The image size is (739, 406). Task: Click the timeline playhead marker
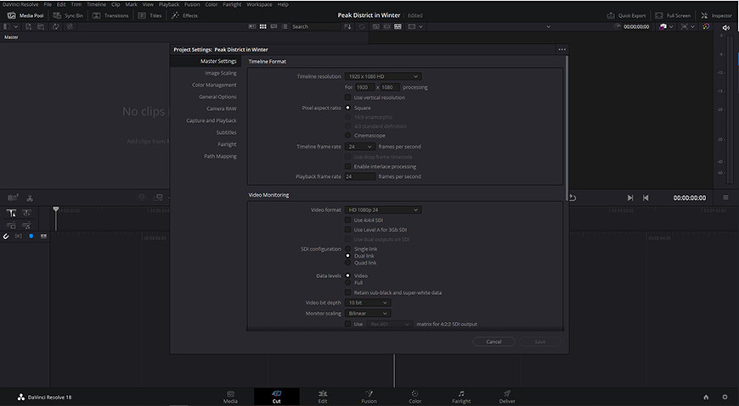click(x=55, y=209)
